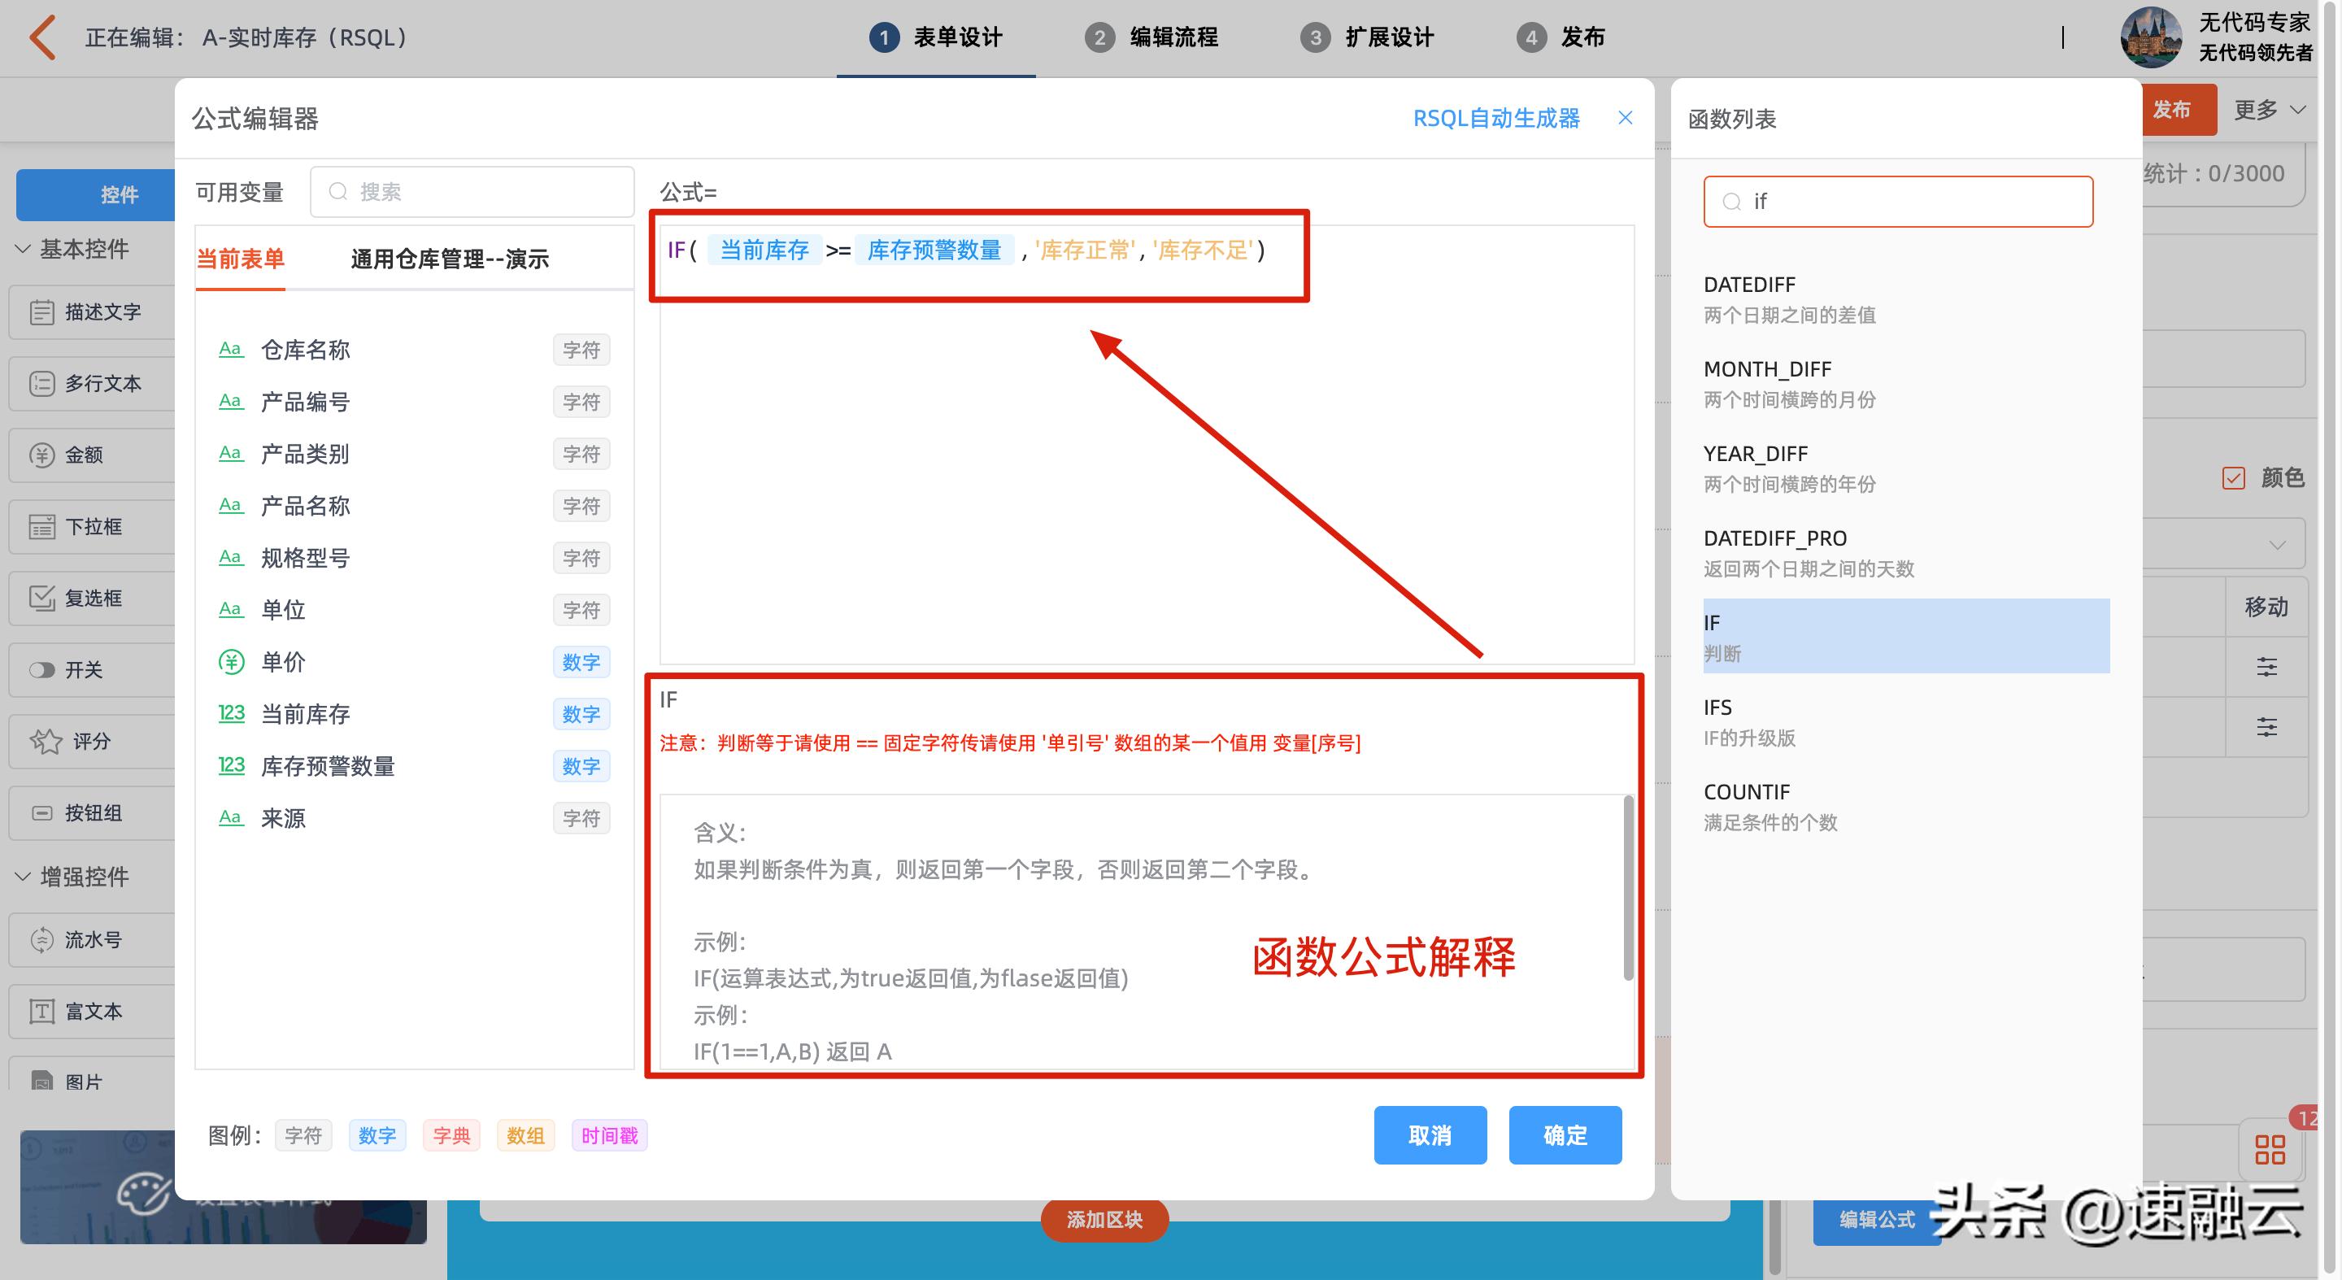Toggle the 开关 switch control

point(43,669)
